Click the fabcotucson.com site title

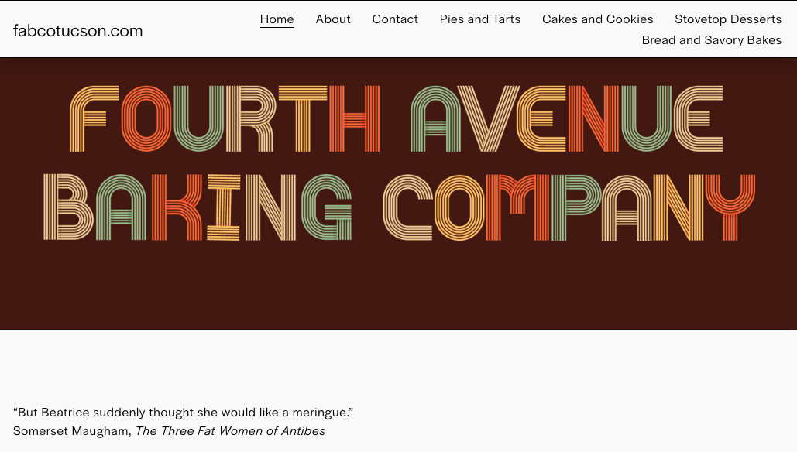78,31
